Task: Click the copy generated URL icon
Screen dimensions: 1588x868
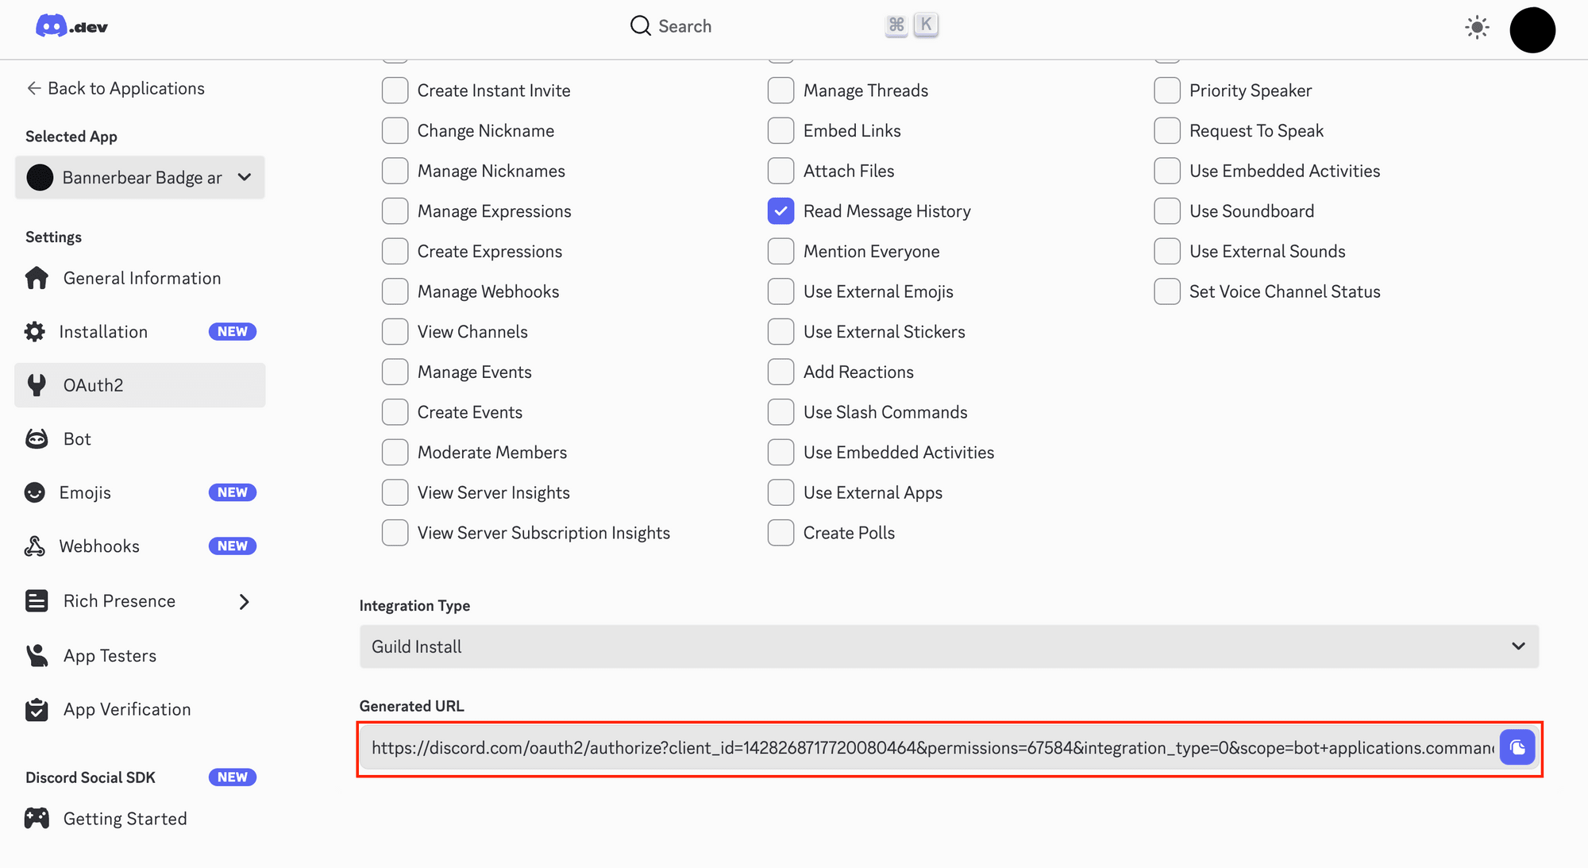Action: point(1517,747)
